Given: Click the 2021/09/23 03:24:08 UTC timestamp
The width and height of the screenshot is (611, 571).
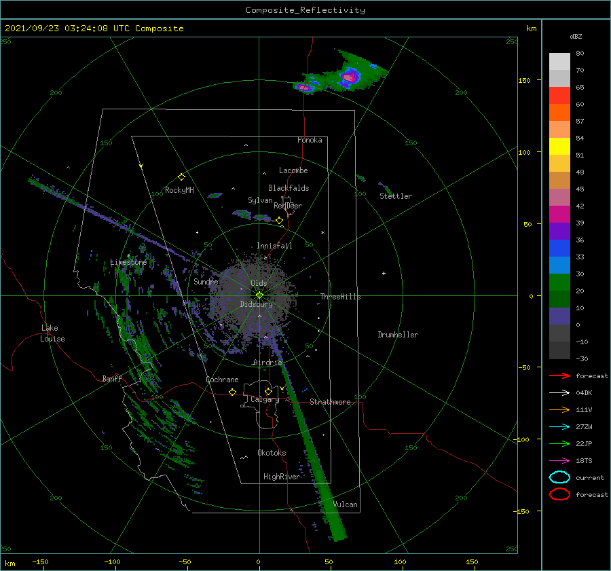Looking at the screenshot, I should point(67,28).
